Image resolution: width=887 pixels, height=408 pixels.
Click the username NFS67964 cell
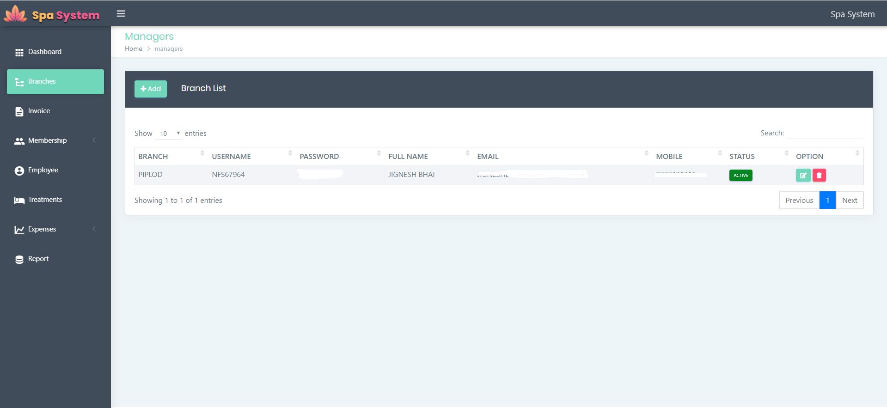coord(228,175)
